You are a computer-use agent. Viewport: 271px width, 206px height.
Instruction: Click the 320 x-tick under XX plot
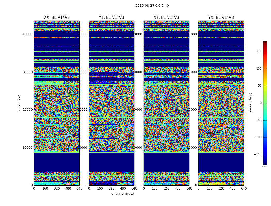57,188
